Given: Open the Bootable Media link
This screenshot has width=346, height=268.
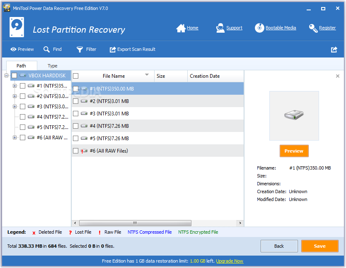Looking at the screenshot, I should (x=281, y=28).
